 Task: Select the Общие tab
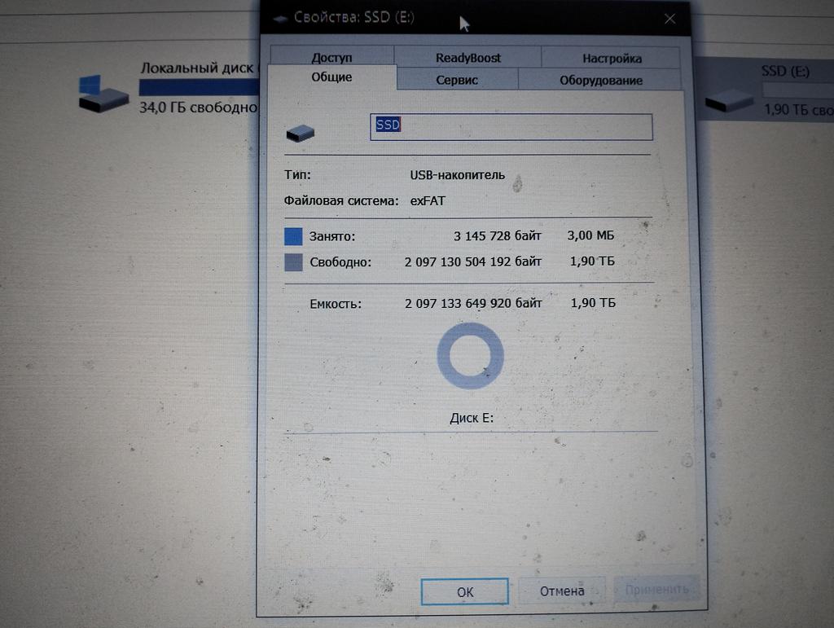(331, 77)
